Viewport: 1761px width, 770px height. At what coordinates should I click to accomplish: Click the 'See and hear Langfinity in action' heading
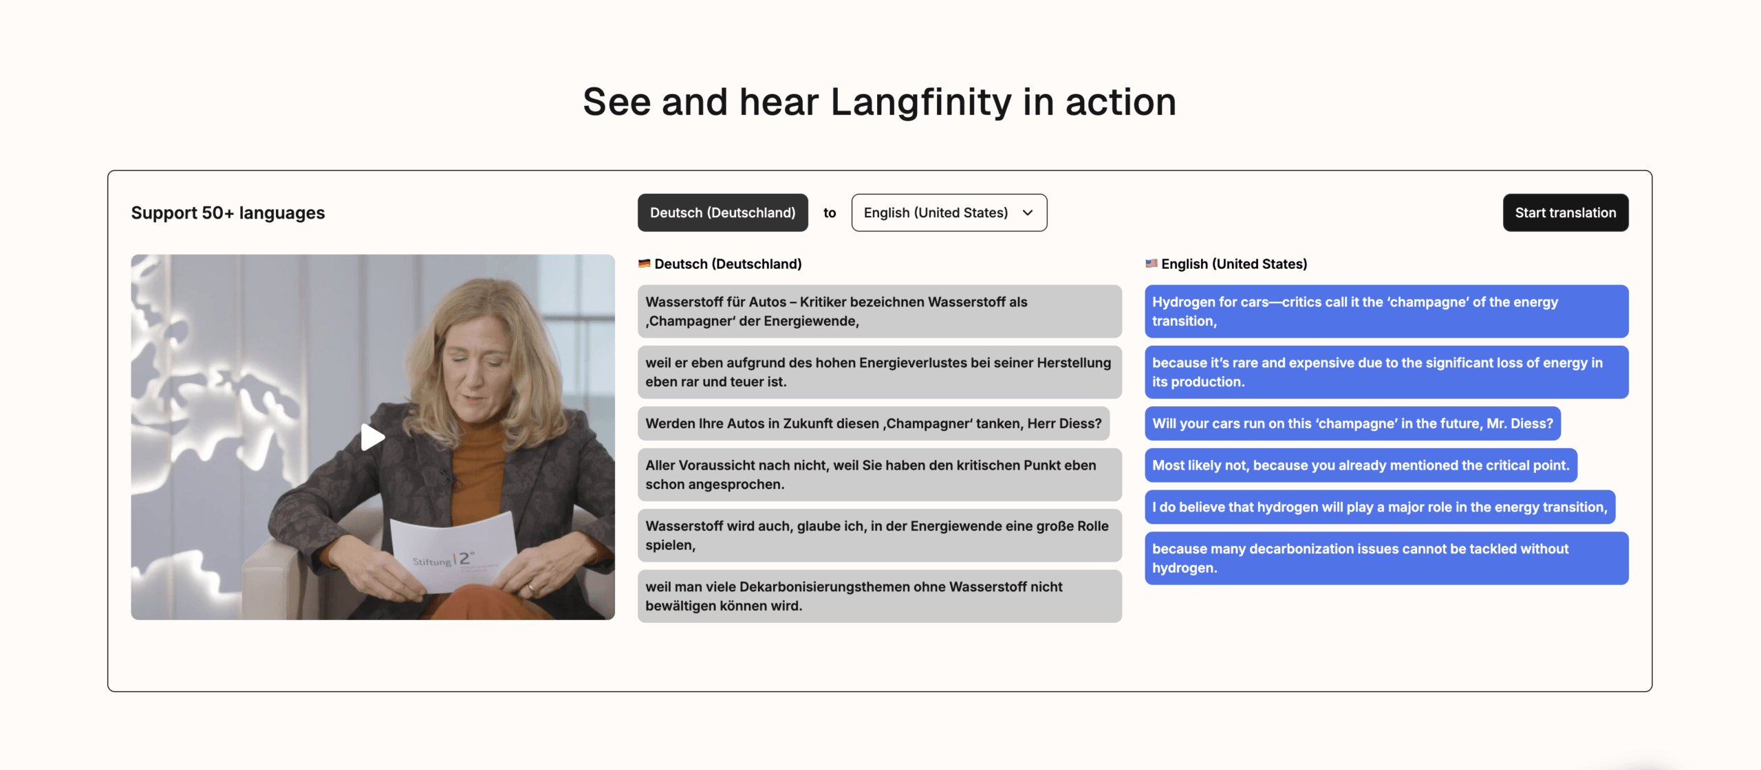880,102
